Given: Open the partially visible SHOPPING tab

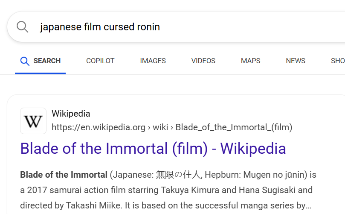Looking at the screenshot, I should coord(338,61).
